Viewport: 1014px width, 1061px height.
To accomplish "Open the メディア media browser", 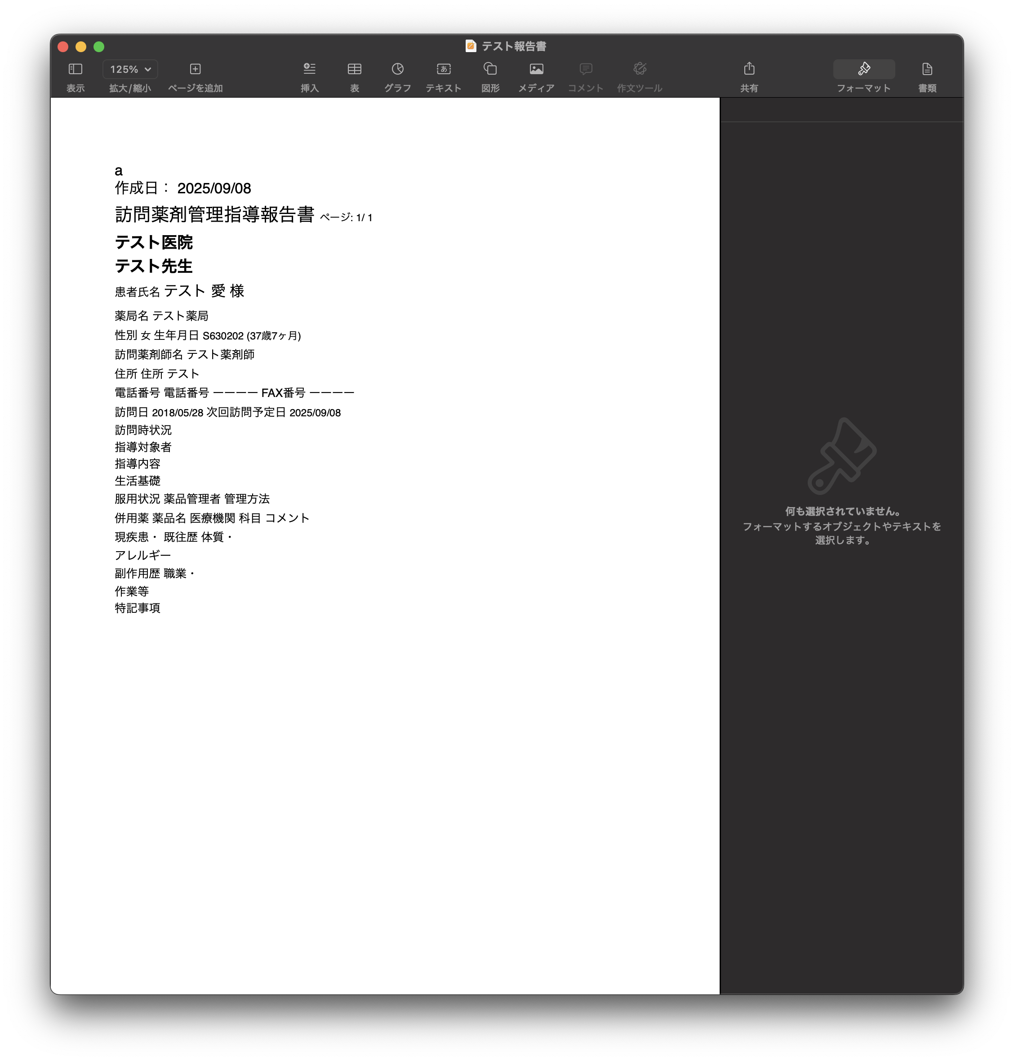I will 536,76.
